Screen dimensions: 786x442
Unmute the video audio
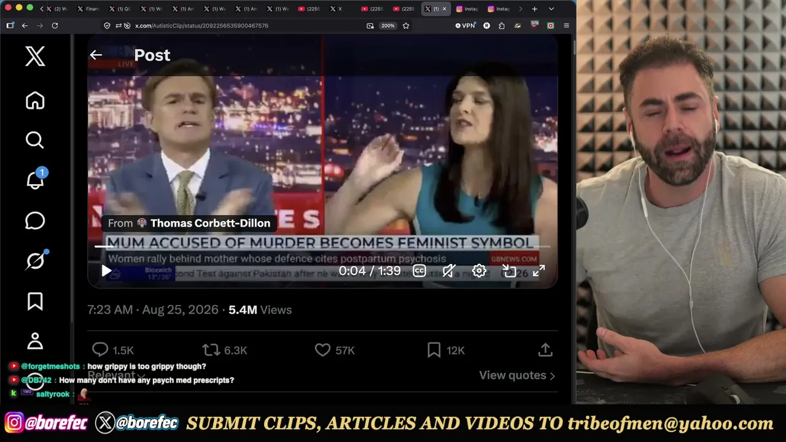tap(449, 271)
